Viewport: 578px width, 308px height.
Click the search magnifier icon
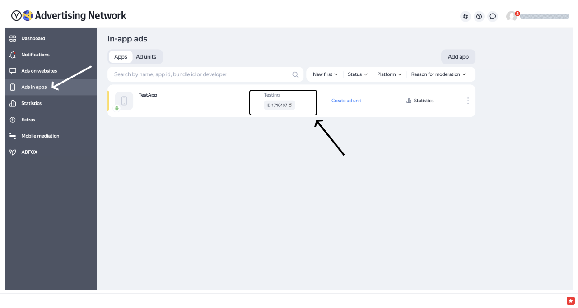point(295,75)
